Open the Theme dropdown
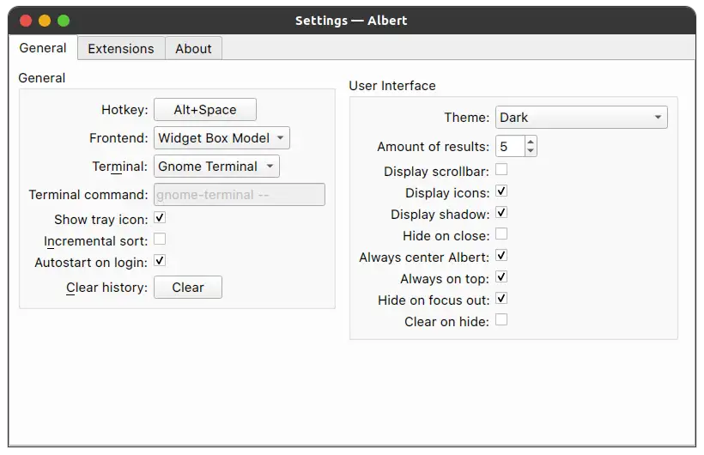704x455 pixels. (x=581, y=118)
